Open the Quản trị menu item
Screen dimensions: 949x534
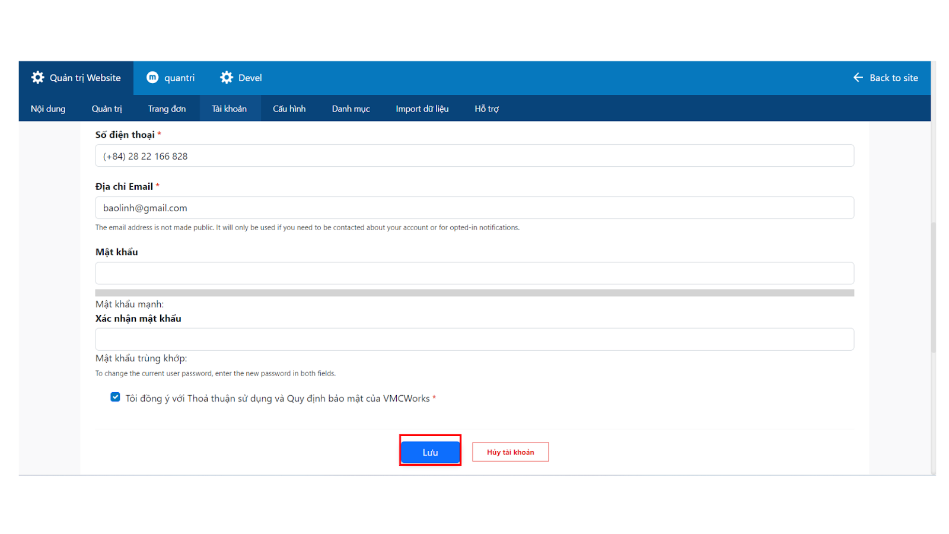[x=107, y=109]
